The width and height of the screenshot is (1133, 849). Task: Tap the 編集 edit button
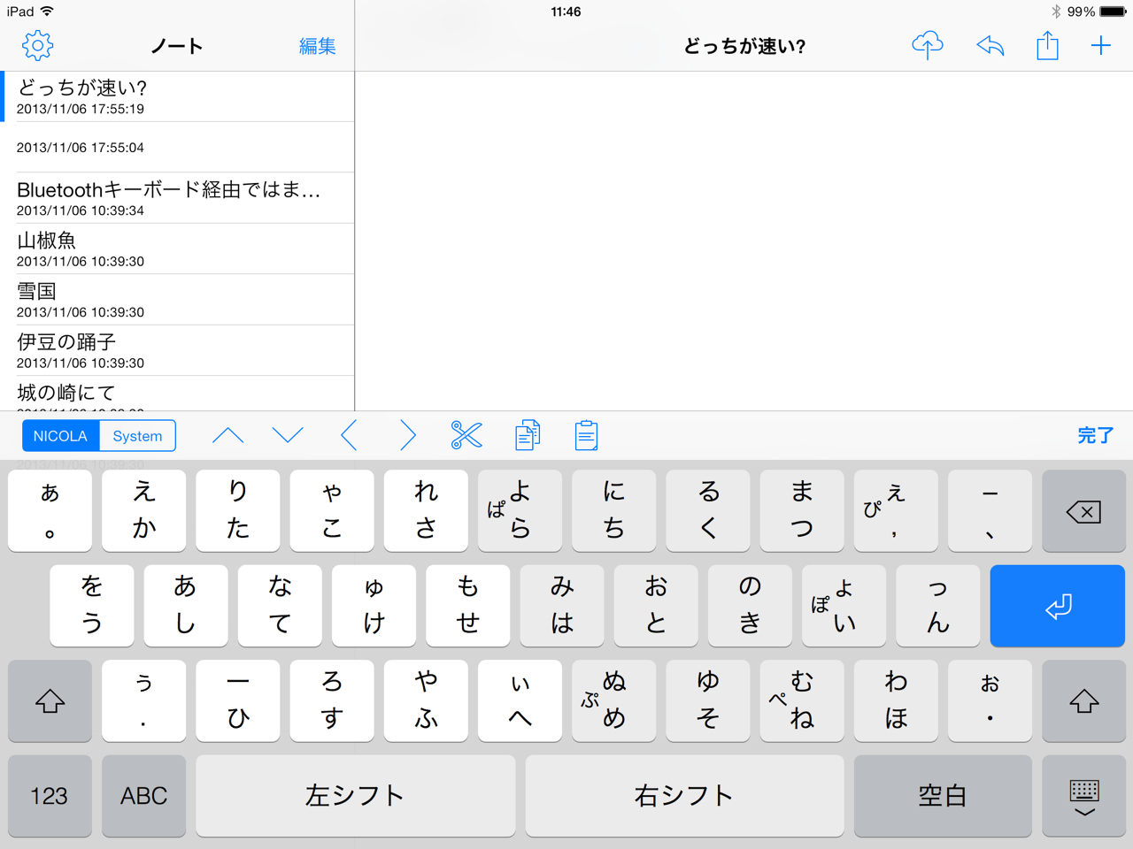(317, 46)
